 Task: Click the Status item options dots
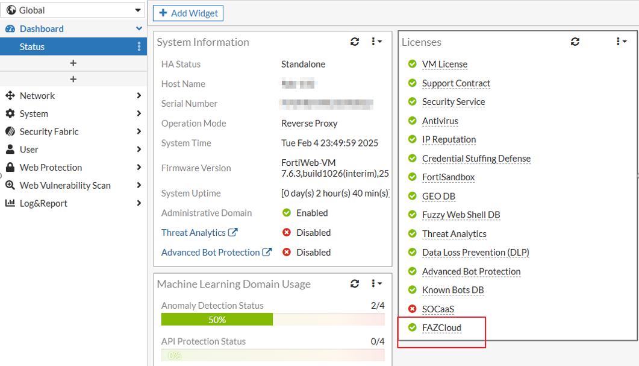pyautogui.click(x=139, y=46)
